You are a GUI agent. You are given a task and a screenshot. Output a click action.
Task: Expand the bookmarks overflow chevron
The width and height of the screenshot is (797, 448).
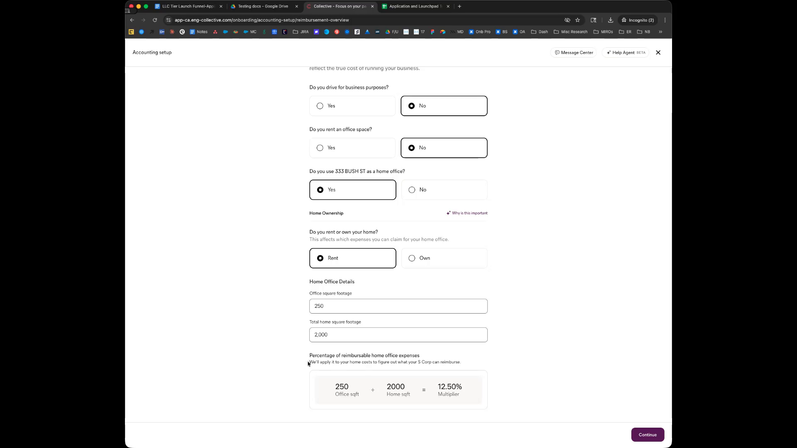(660, 32)
